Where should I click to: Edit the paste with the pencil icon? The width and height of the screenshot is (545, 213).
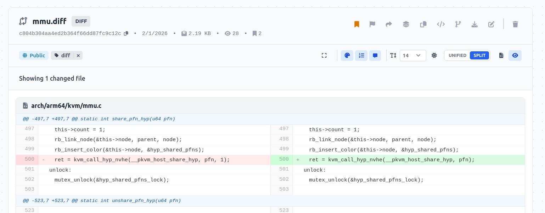tap(491, 24)
